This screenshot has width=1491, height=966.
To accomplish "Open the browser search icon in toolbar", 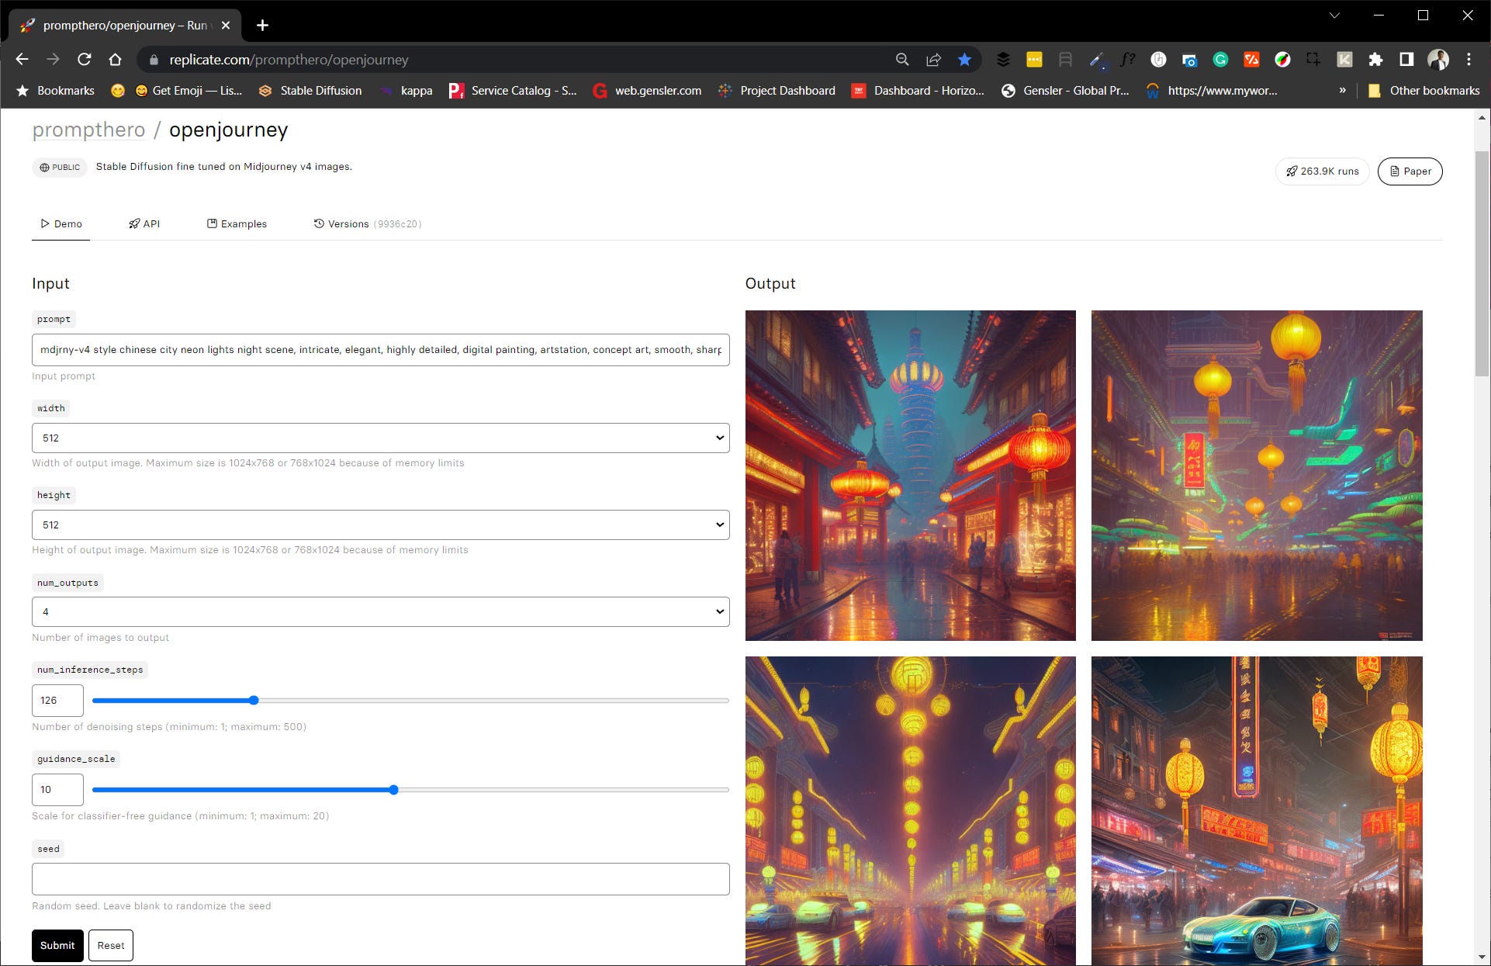I will point(901,59).
